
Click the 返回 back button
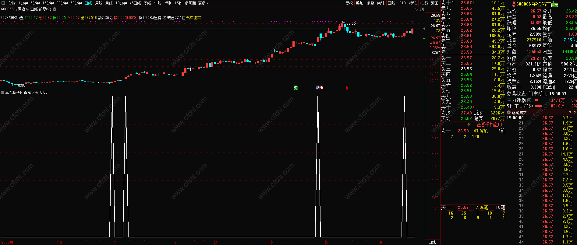[x=435, y=3]
